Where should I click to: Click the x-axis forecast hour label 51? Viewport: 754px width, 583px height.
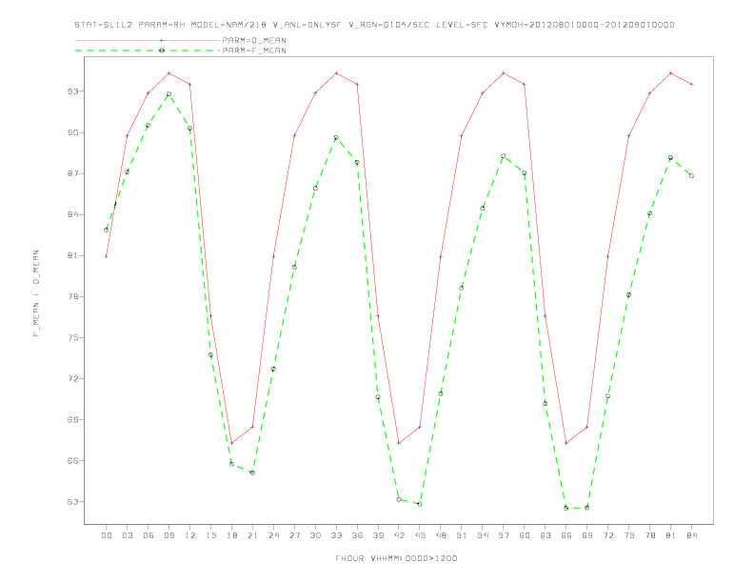(462, 535)
